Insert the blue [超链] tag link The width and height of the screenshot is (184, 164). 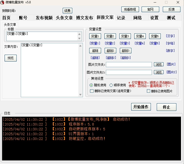(x=95, y=58)
